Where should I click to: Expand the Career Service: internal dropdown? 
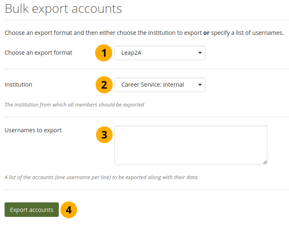point(159,85)
